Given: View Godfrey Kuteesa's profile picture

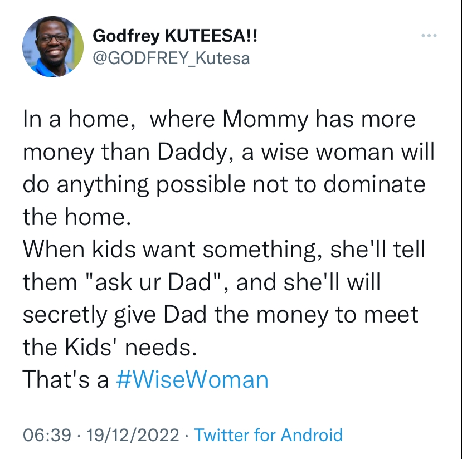Looking at the screenshot, I should click(53, 47).
